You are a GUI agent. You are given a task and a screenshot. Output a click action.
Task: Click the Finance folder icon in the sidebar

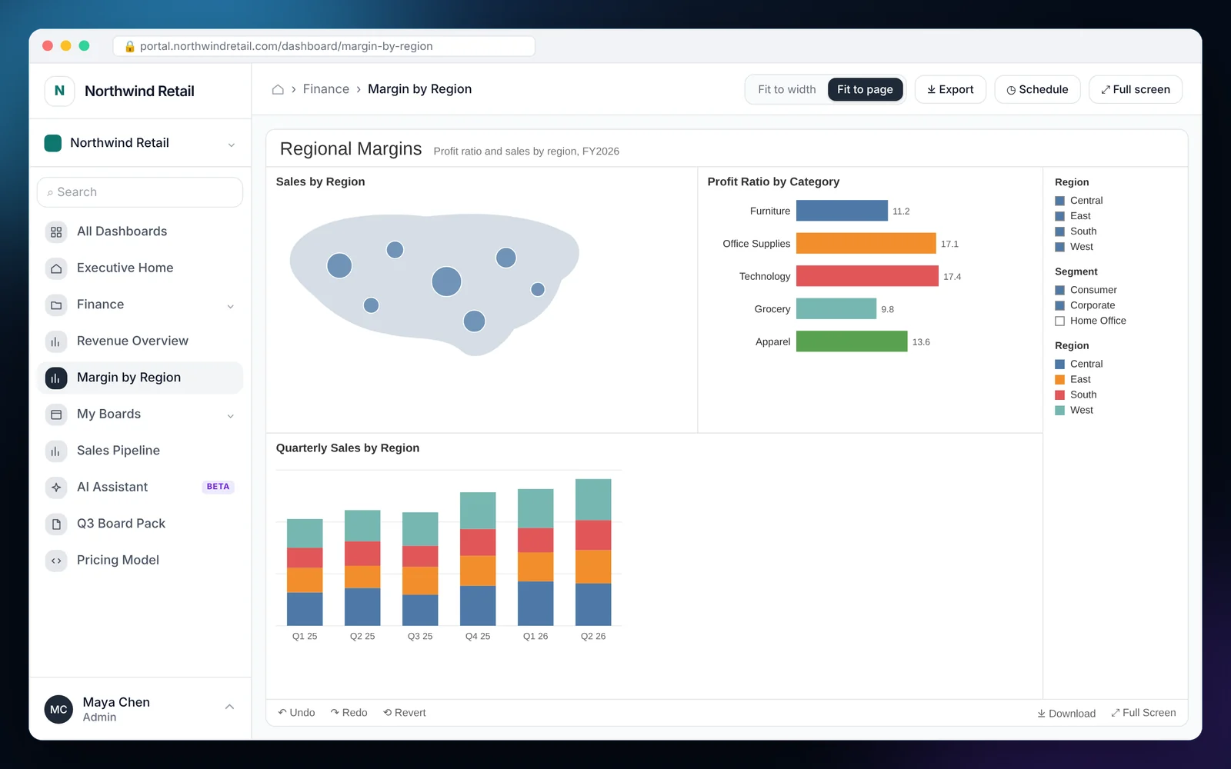tap(56, 305)
